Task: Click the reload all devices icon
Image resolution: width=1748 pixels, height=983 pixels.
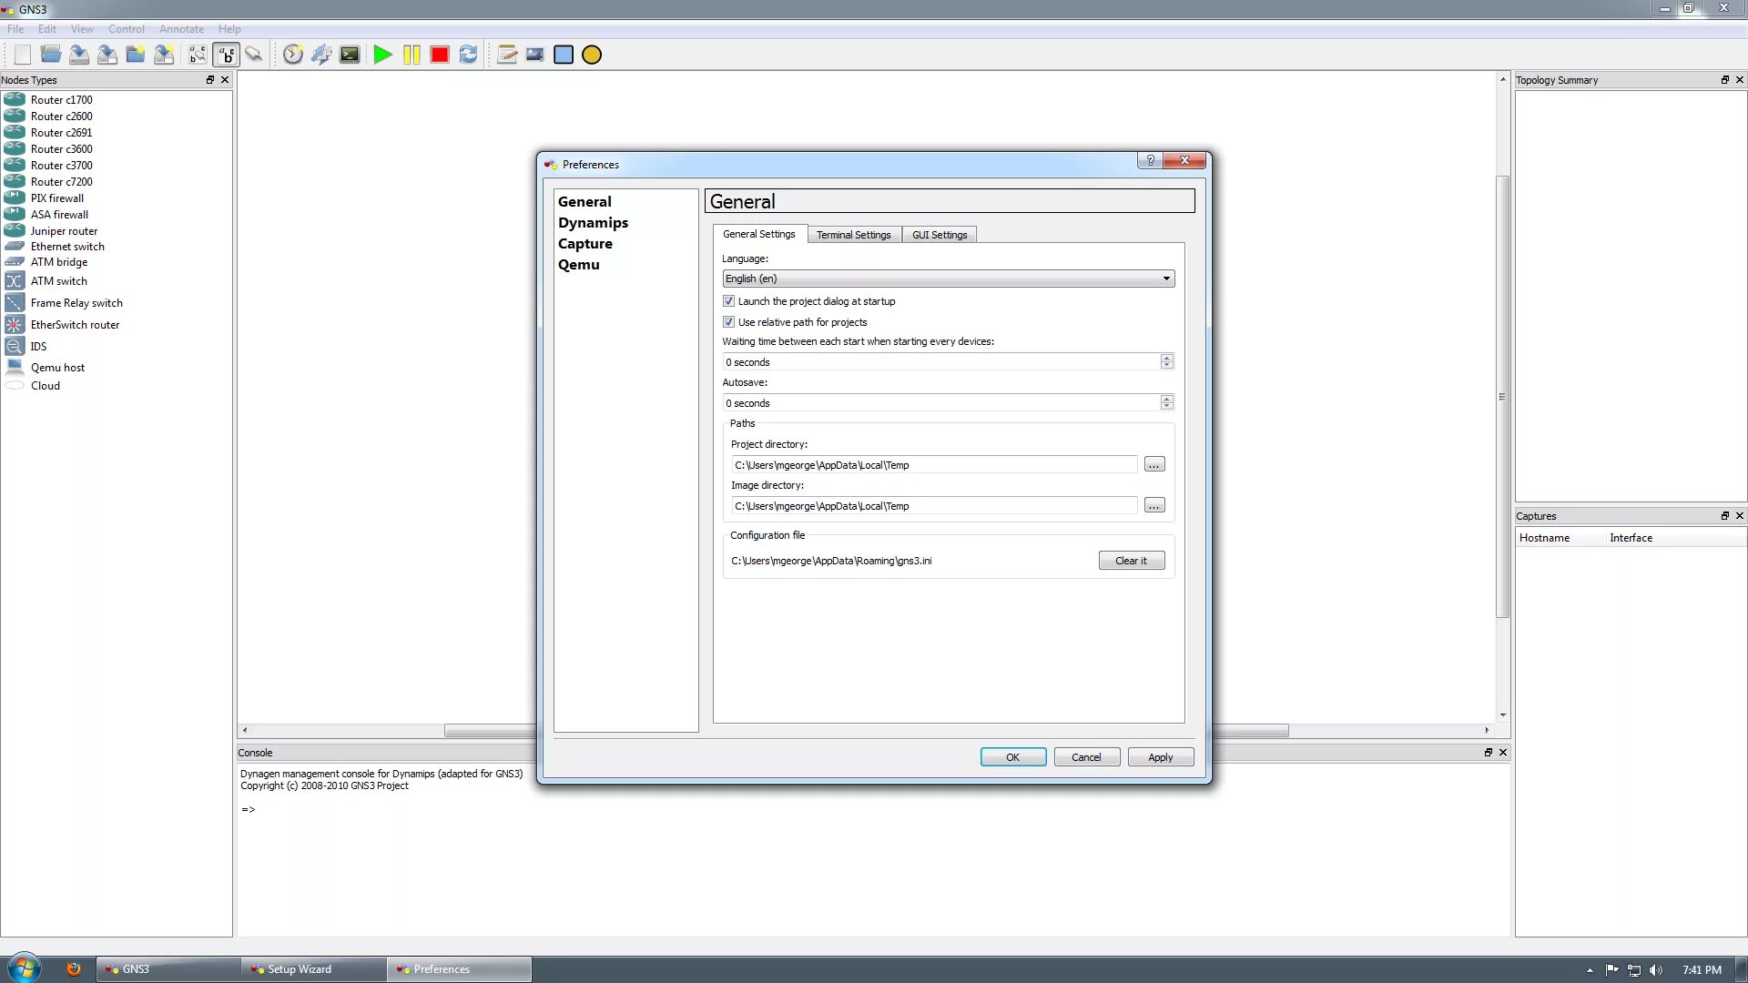Action: coord(468,55)
